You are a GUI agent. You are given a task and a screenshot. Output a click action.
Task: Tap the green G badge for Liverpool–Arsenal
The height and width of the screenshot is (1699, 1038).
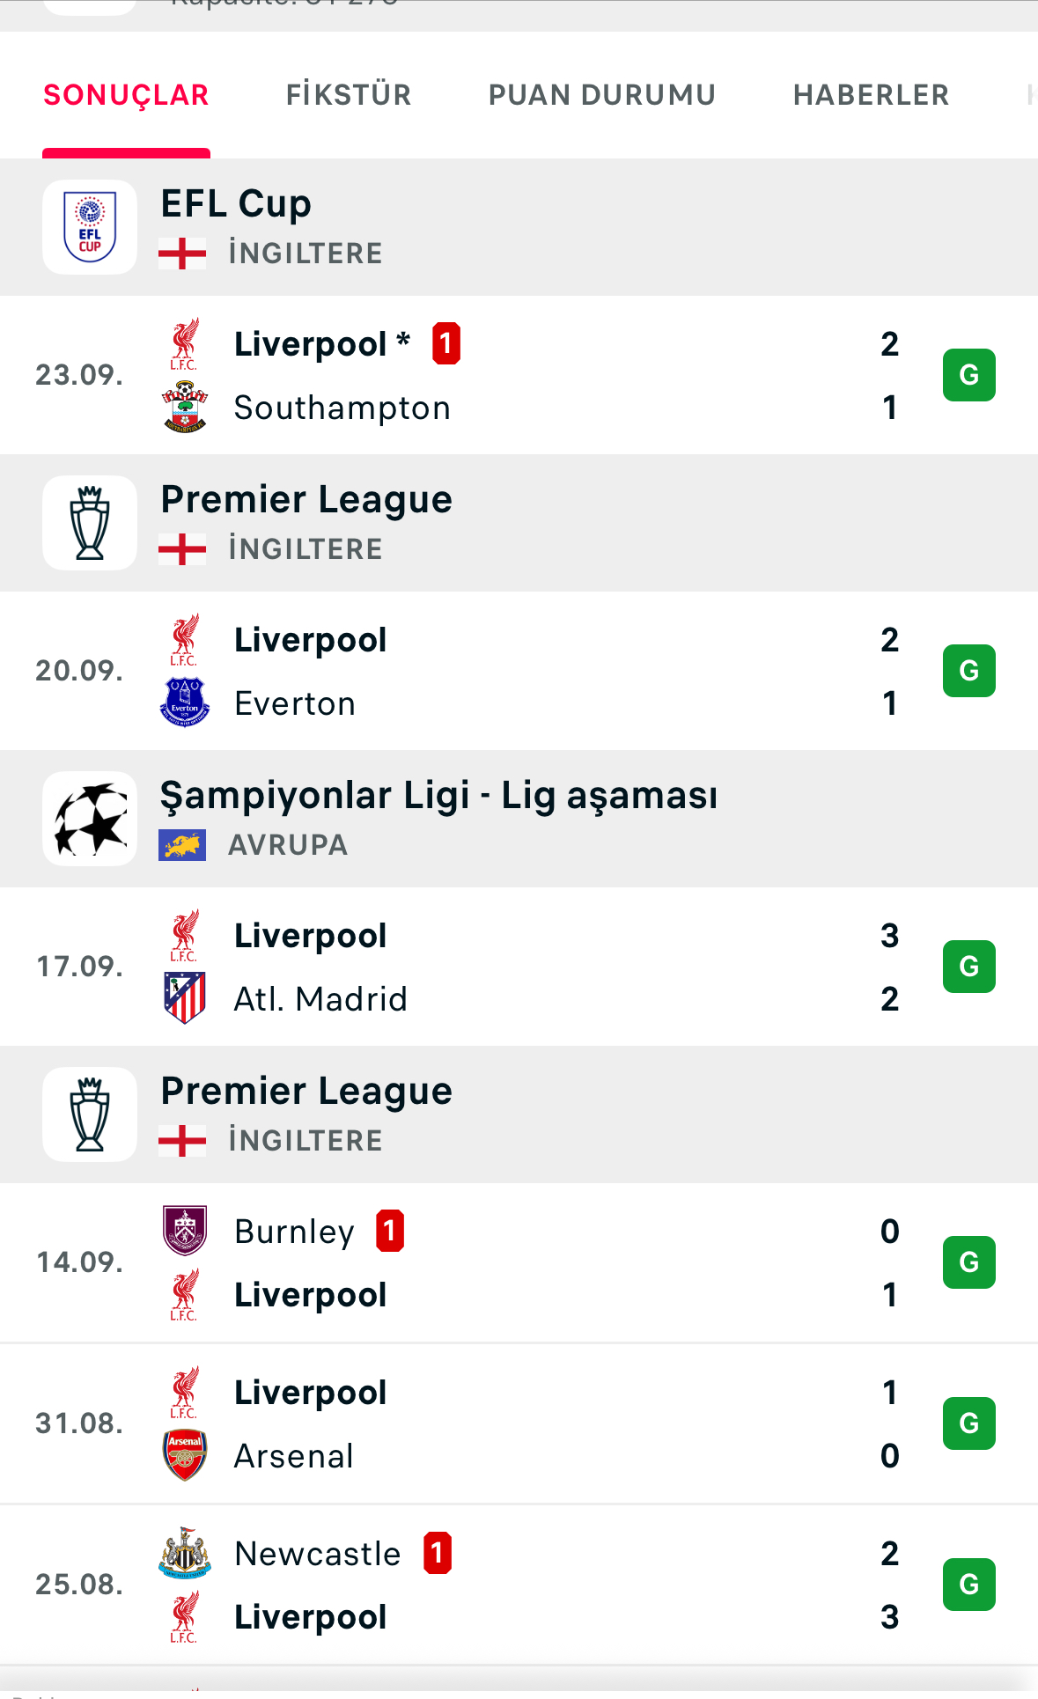pyautogui.click(x=968, y=1423)
